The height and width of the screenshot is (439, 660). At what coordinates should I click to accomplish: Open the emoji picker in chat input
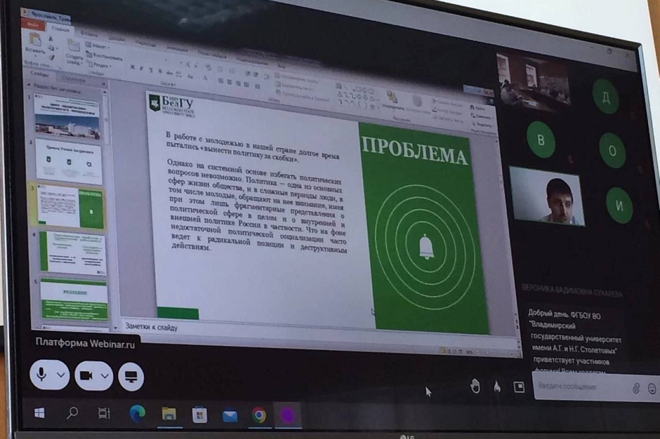click(x=652, y=388)
